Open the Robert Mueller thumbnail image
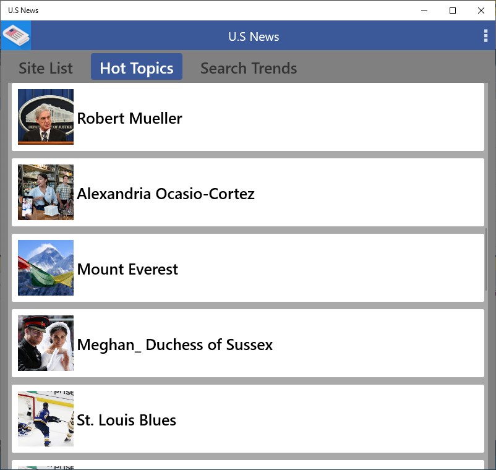The width and height of the screenshot is (496, 470). pyautogui.click(x=46, y=117)
